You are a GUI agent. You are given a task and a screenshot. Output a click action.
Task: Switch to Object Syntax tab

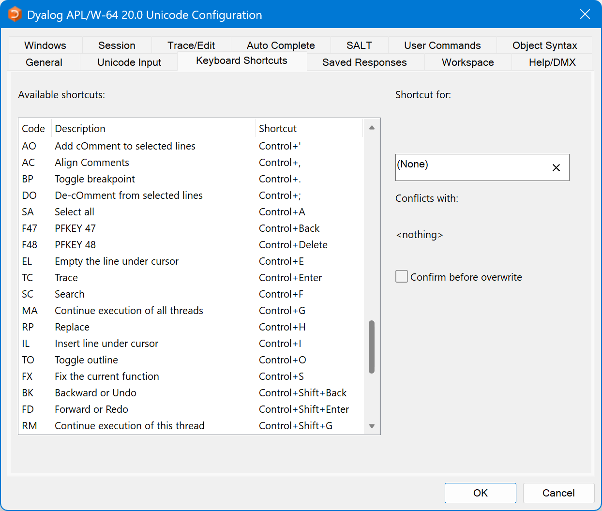(544, 45)
